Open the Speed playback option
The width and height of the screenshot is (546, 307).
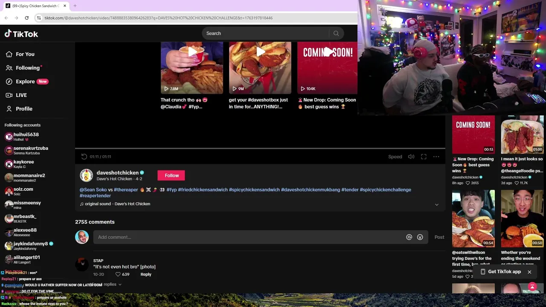[395, 156]
